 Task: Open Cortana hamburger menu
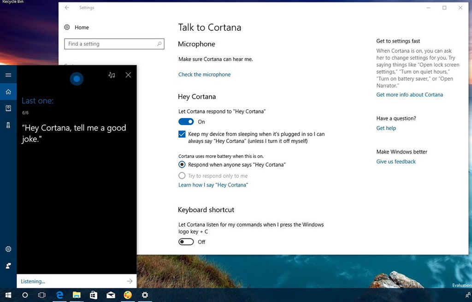(8, 75)
